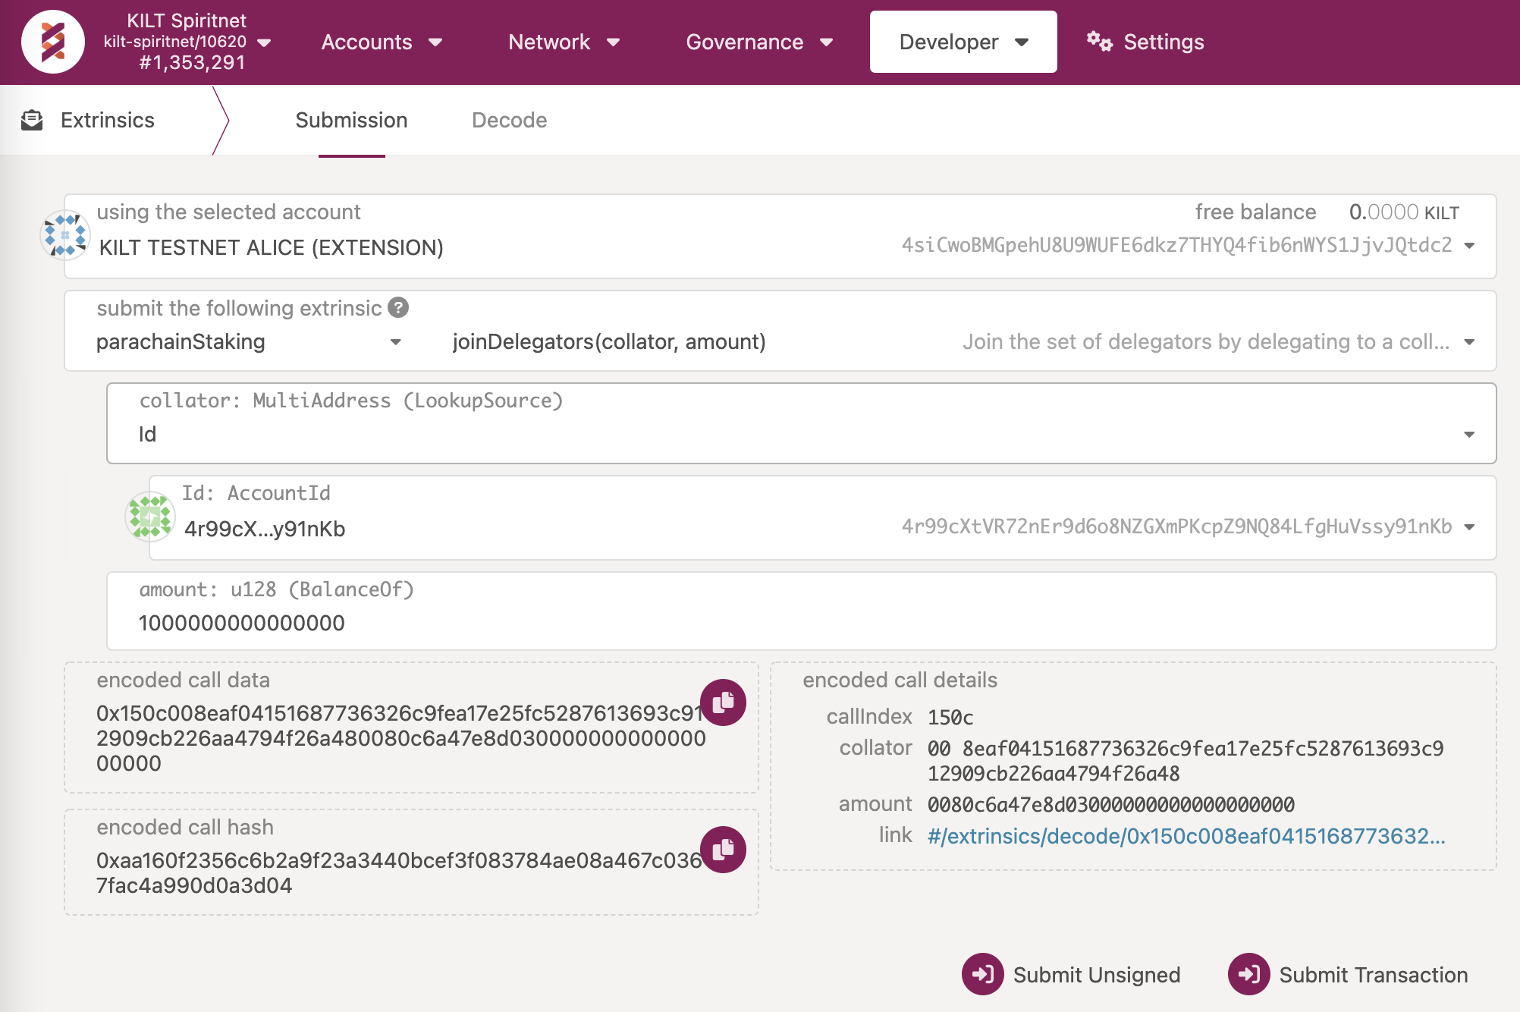The width and height of the screenshot is (1520, 1012).
Task: Click the Settings gear icon
Action: click(x=1099, y=42)
